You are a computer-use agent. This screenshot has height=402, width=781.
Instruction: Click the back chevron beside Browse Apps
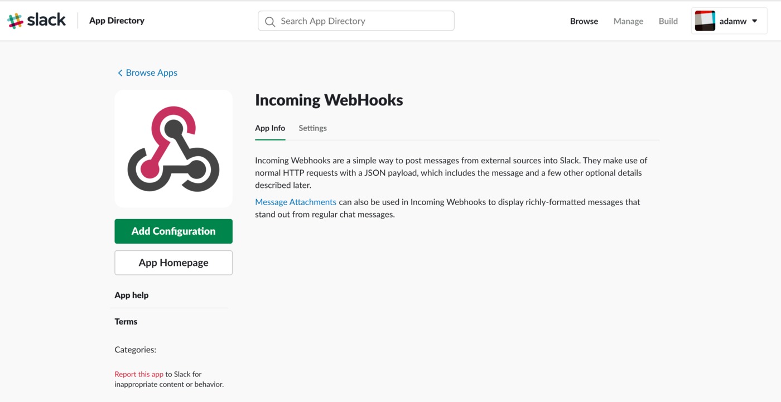[x=120, y=73]
